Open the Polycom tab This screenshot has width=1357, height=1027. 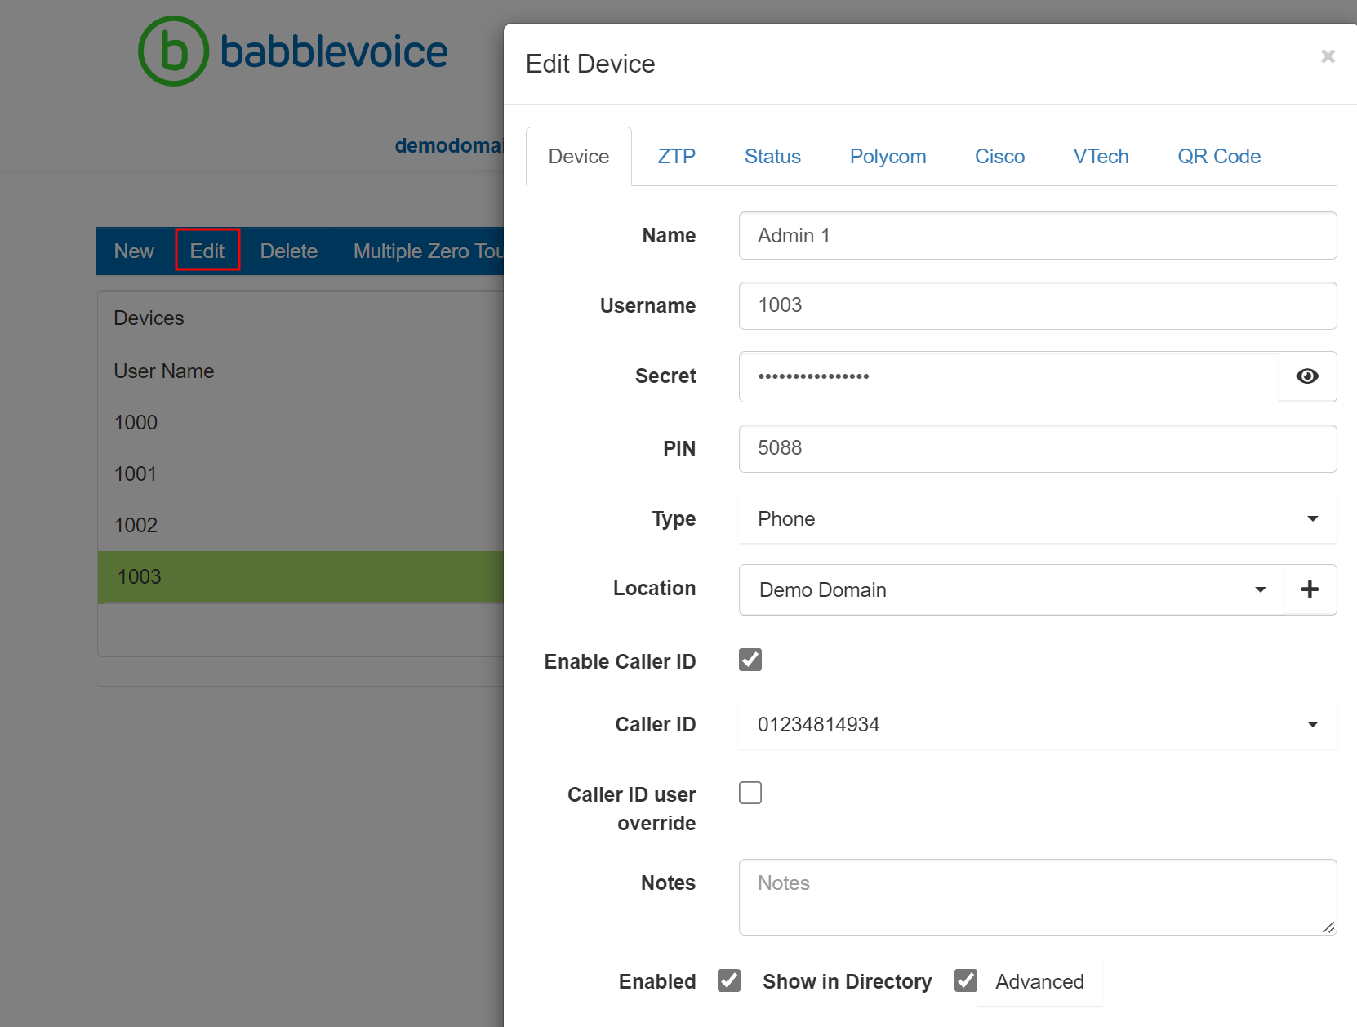pyautogui.click(x=888, y=157)
